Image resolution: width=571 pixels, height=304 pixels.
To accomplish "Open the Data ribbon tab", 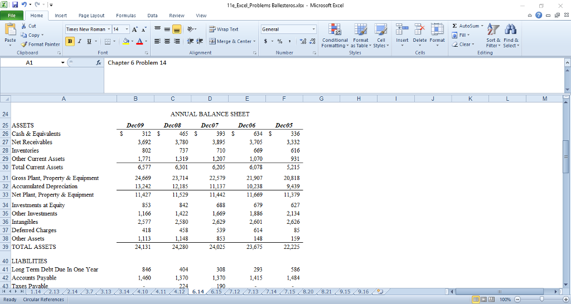I will coord(152,16).
